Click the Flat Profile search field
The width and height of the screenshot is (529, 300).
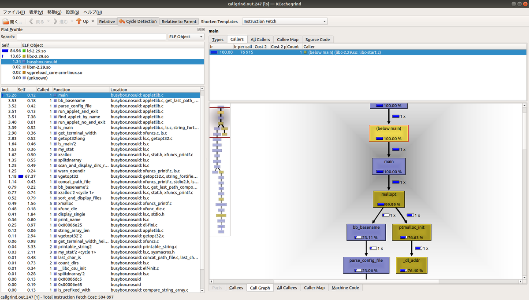pyautogui.click(x=91, y=37)
